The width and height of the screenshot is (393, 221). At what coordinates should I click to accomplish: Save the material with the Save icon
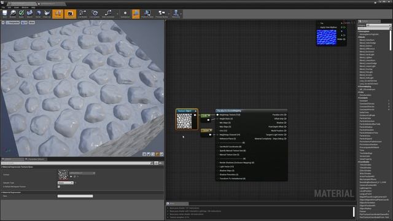(5, 14)
